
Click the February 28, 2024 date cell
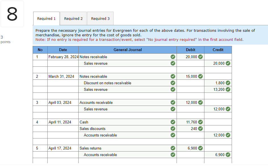click(x=63, y=57)
